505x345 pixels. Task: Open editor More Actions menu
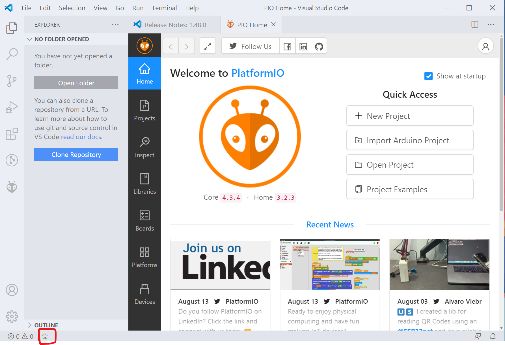click(x=491, y=25)
